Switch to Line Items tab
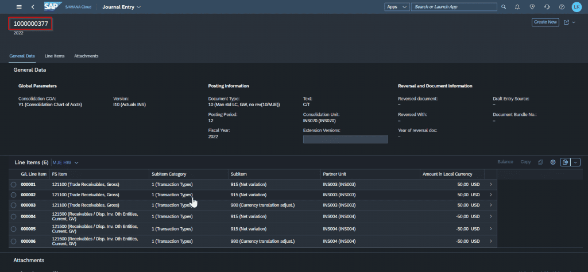Screen dimensions: 588x272 coord(55,56)
